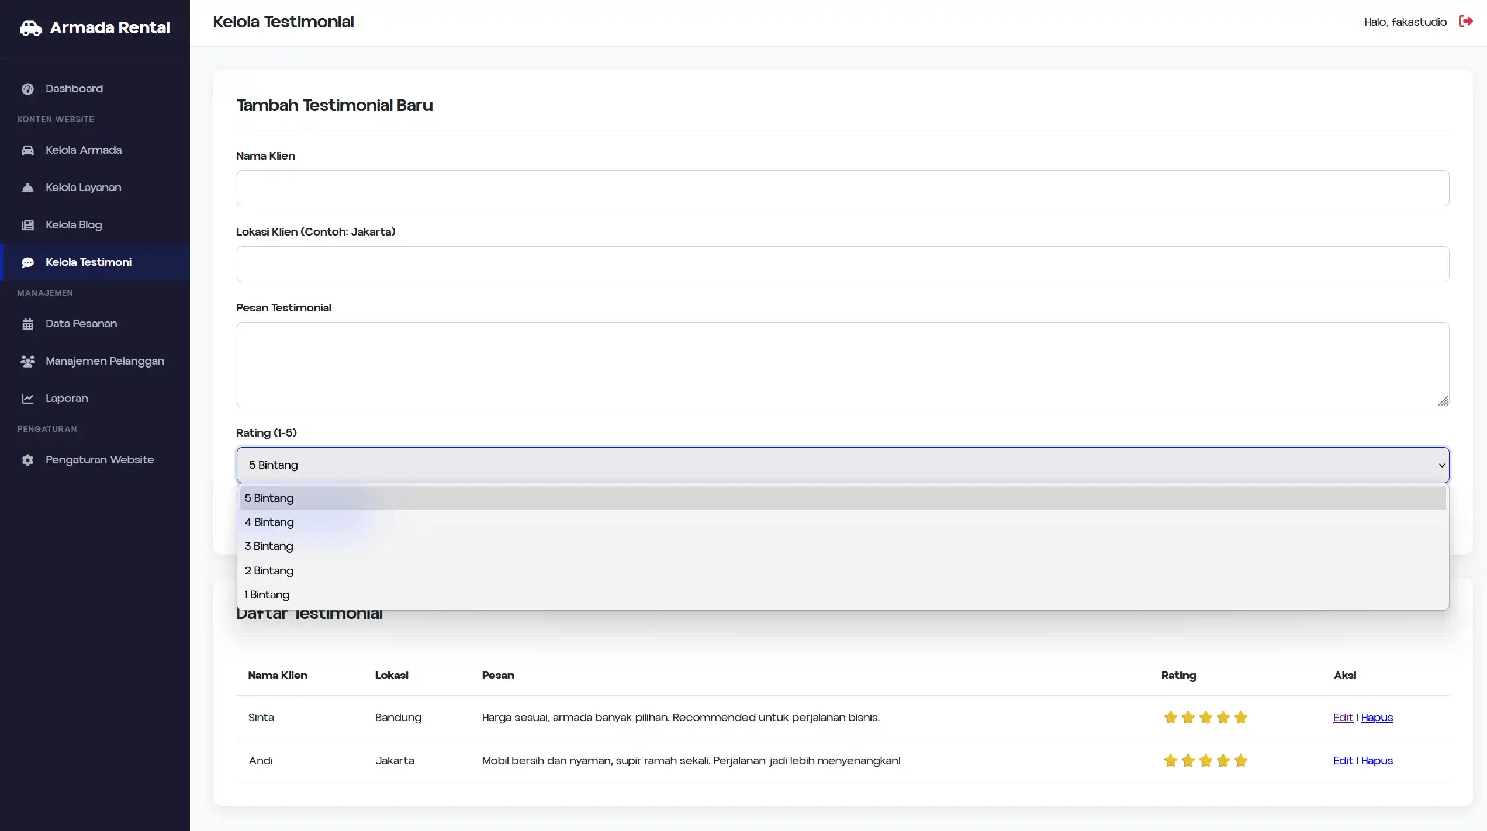Collapse the Rating dropdown via its chevron
The image size is (1487, 831).
(x=1441, y=465)
